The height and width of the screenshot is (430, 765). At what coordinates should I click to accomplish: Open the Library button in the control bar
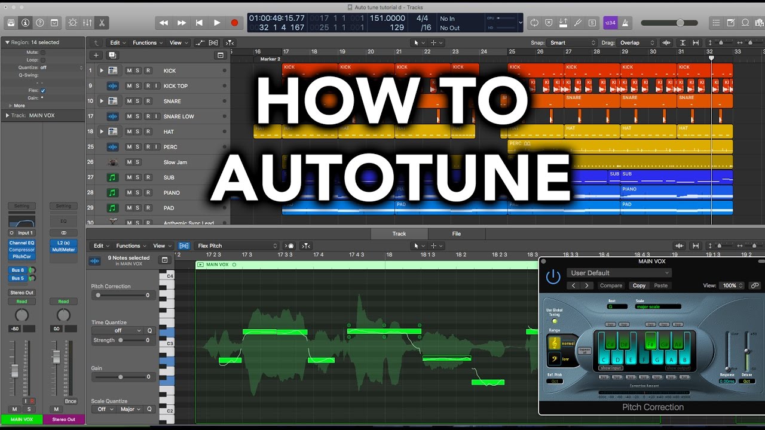(x=10, y=23)
